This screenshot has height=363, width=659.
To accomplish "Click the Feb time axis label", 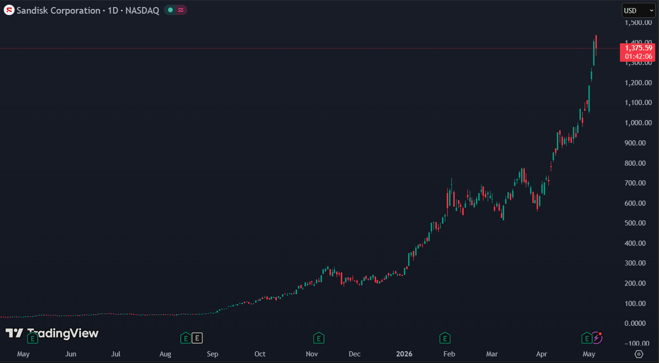I will coord(450,354).
